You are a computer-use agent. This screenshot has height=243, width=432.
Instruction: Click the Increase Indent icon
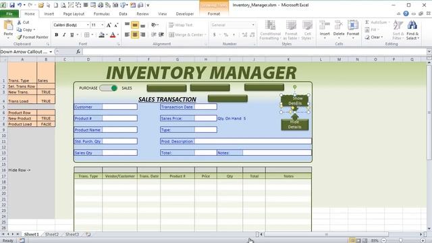(x=161, y=34)
